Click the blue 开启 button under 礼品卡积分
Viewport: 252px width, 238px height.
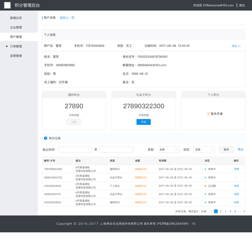point(144,122)
